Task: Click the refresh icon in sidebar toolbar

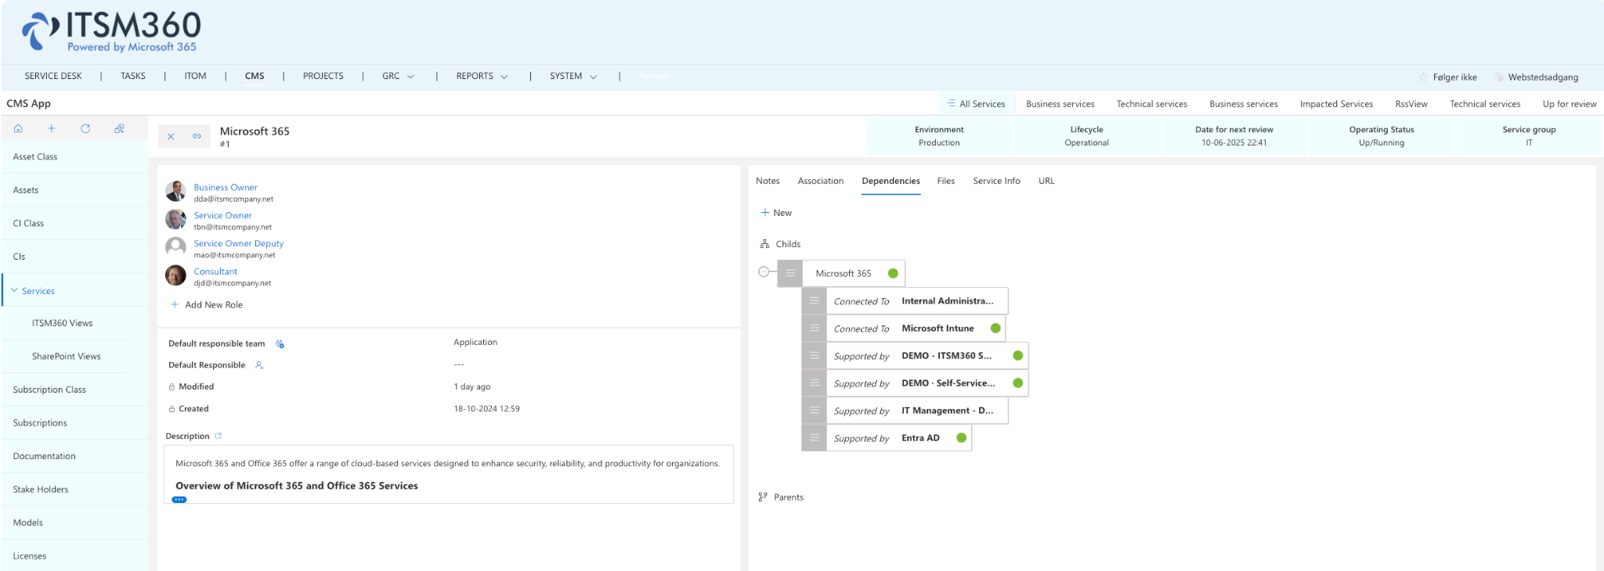Action: point(85,128)
